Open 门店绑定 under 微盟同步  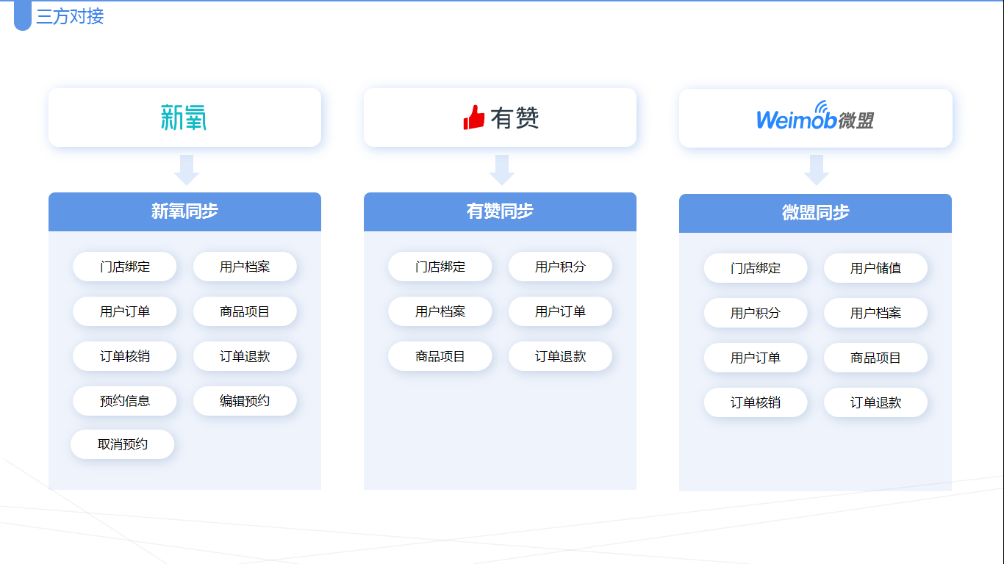[756, 268]
